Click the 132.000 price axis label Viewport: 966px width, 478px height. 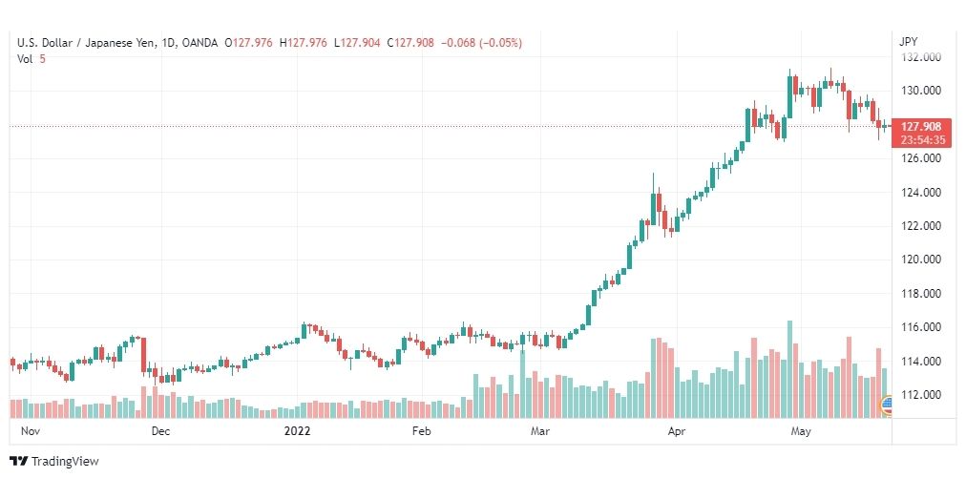[x=920, y=57]
